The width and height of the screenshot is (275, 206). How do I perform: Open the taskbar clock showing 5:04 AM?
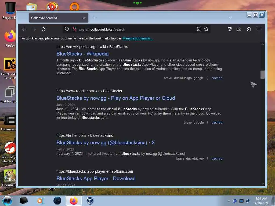tap(261, 201)
